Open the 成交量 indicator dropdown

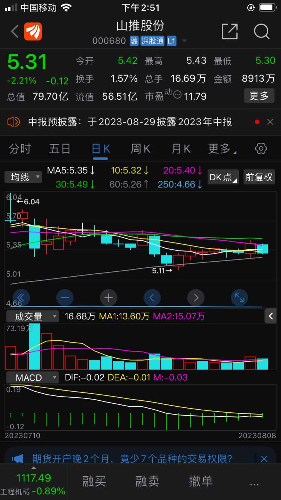click(x=33, y=316)
